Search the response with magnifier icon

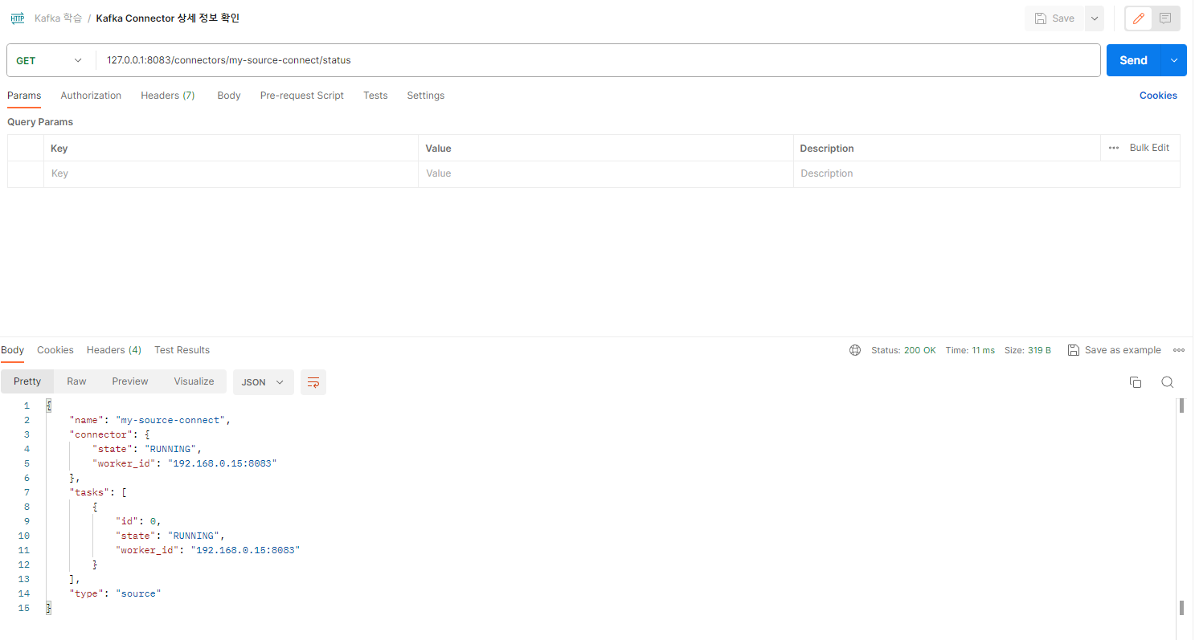1168,382
